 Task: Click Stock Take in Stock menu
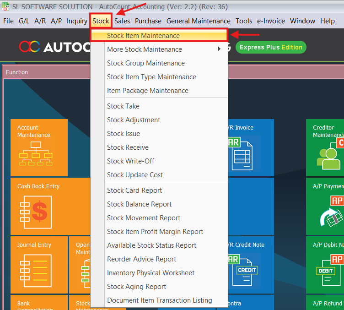(x=123, y=106)
